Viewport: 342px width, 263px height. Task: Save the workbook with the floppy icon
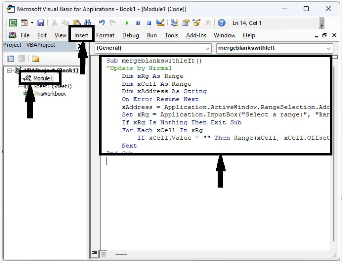41,22
